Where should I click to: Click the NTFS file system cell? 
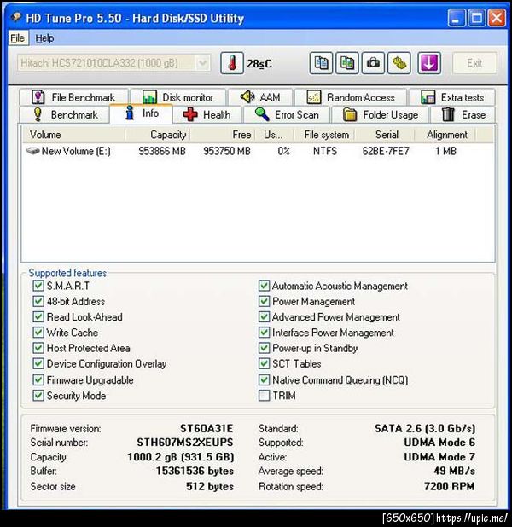(325, 151)
